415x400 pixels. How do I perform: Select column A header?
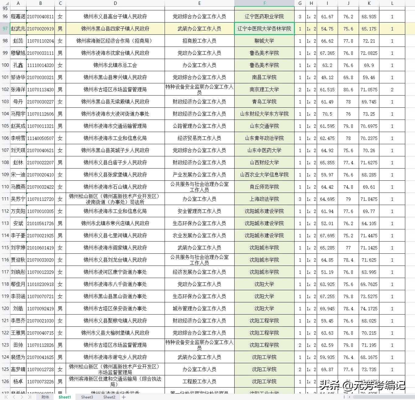(18, 3)
